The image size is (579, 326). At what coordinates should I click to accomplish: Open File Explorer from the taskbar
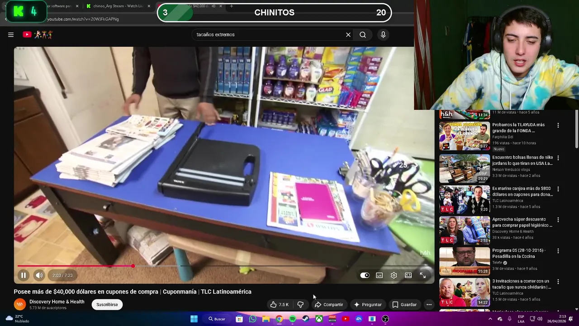(266, 319)
